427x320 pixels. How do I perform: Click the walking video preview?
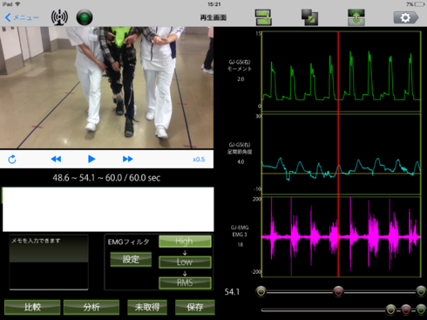106,87
